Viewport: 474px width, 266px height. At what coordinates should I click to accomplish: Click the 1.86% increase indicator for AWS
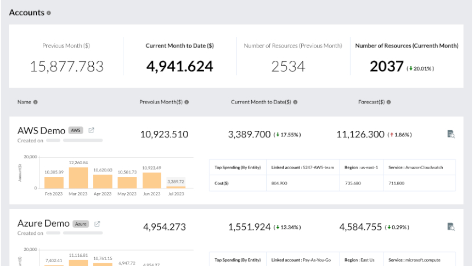(399, 135)
